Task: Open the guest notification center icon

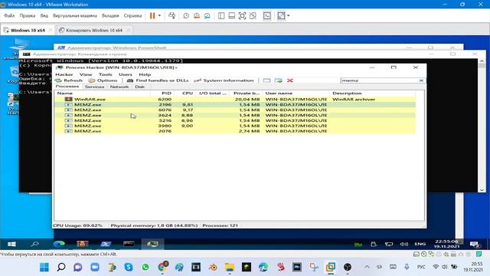Action: pyautogui.click(x=475, y=244)
